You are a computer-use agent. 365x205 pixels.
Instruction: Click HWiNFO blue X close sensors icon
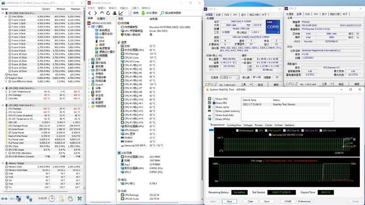coord(79,199)
